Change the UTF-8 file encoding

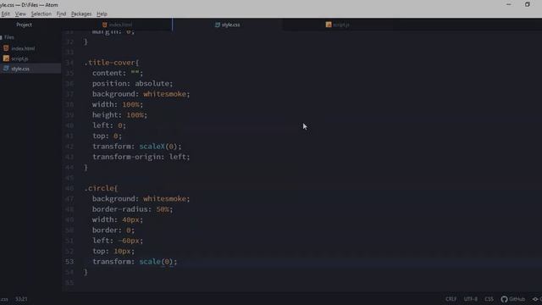coord(471,299)
